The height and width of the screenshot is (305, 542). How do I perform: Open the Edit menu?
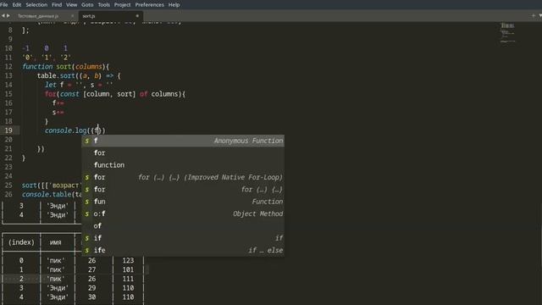pos(17,5)
